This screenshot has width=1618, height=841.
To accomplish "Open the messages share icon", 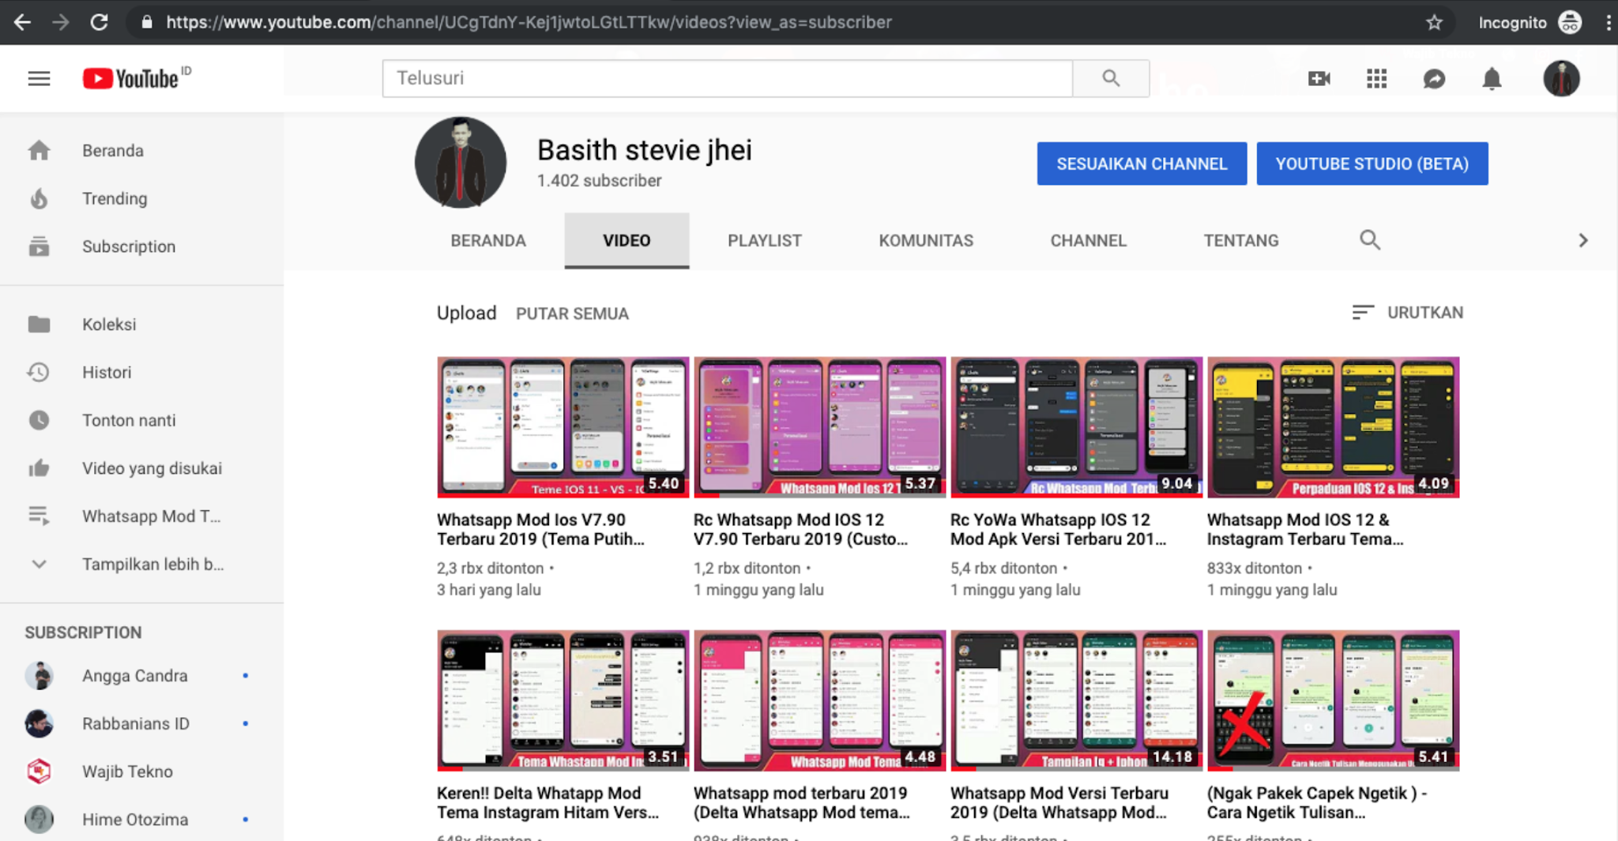I will pos(1434,78).
